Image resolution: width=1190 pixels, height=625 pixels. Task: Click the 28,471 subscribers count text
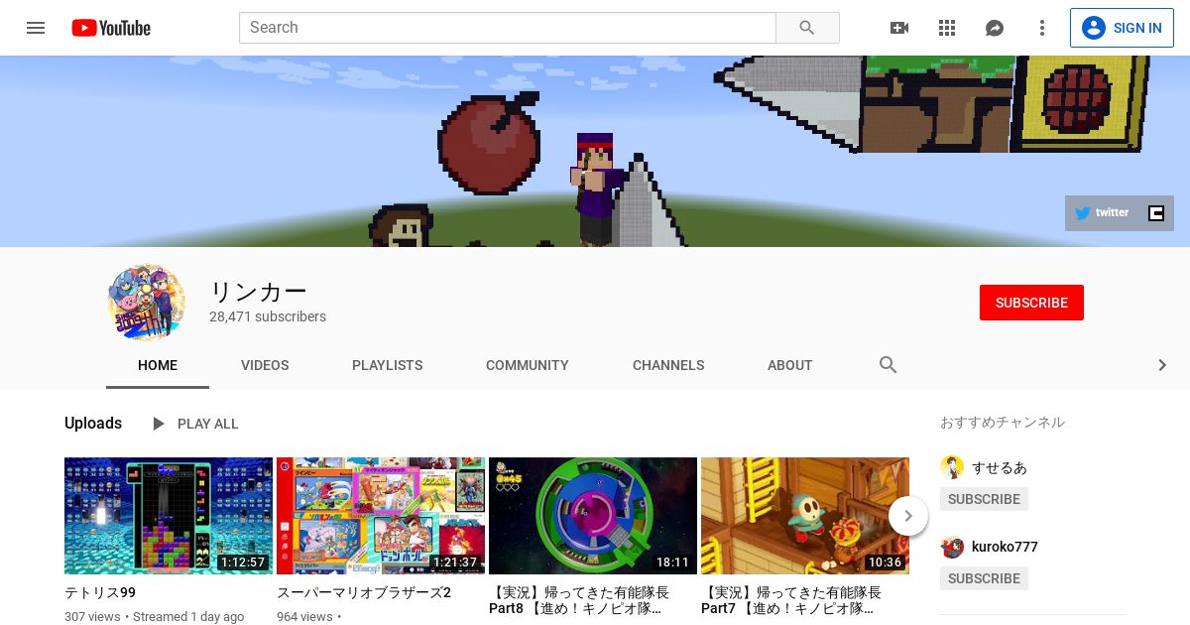pos(268,316)
